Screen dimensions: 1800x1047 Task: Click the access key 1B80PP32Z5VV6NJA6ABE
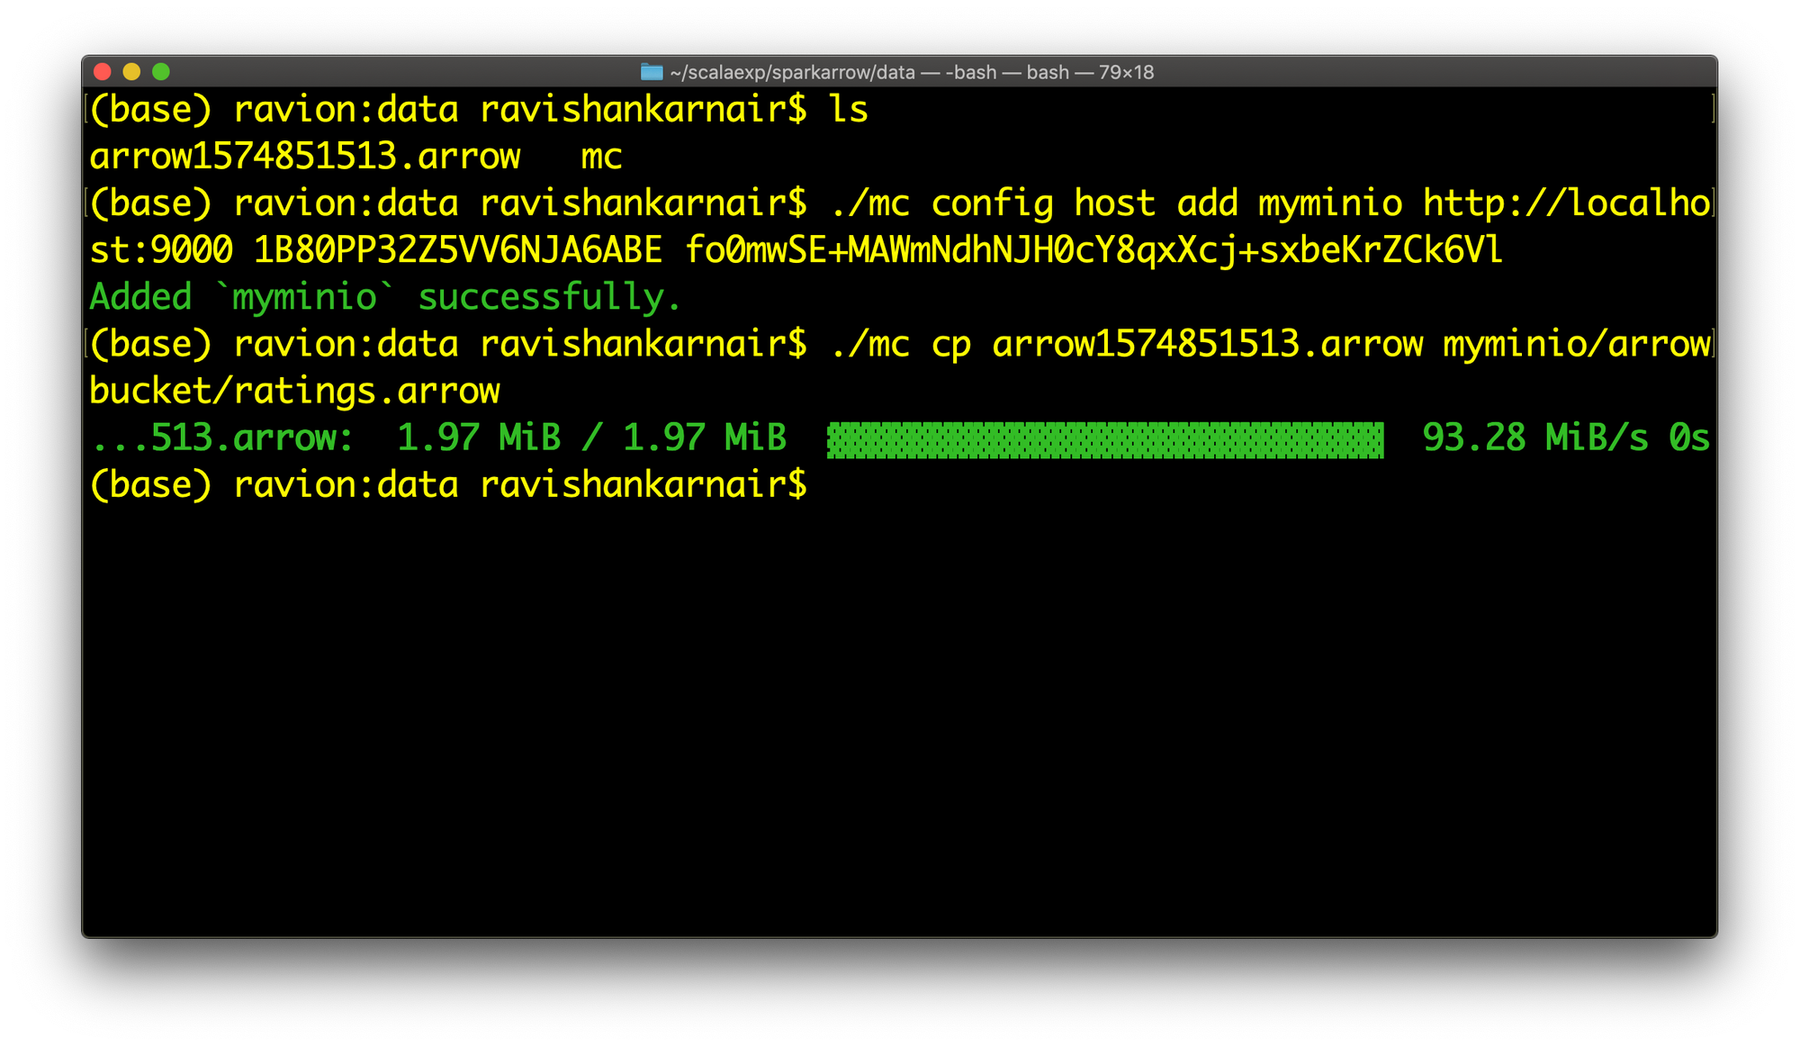(x=457, y=250)
